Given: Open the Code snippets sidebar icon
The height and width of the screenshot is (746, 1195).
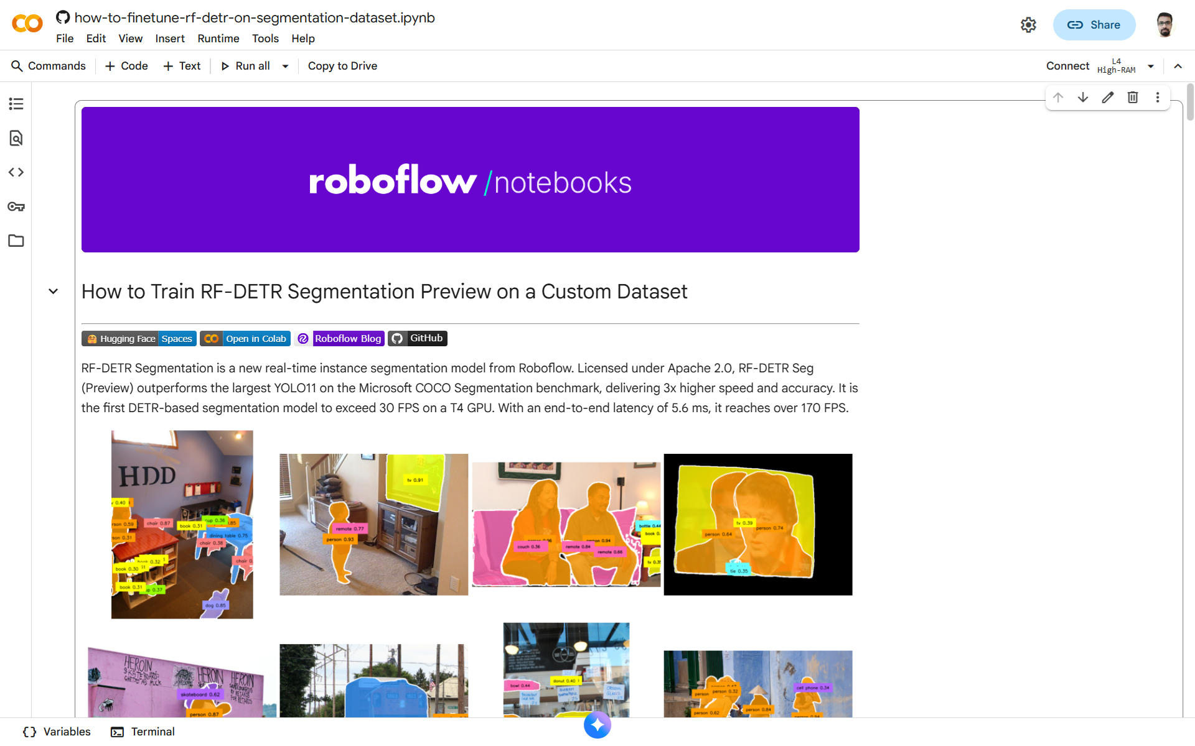Looking at the screenshot, I should point(16,172).
